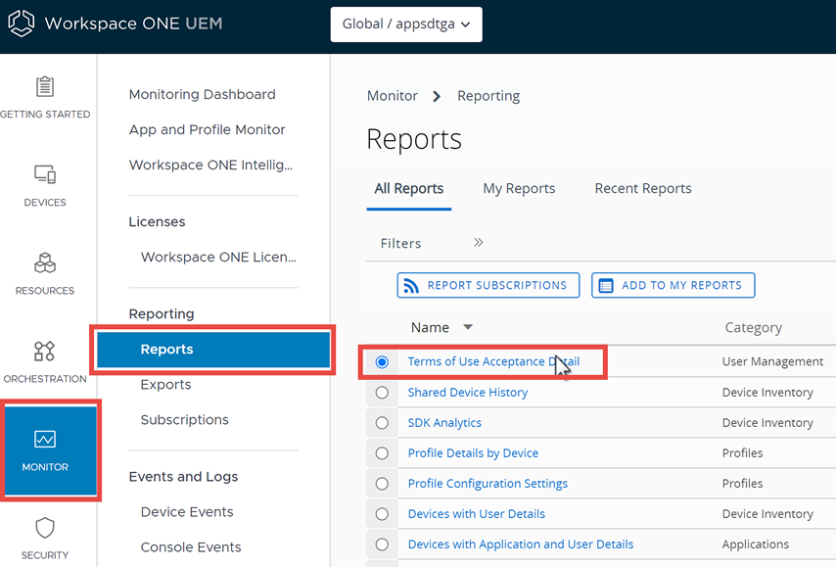Open Profile Details by Device report
This screenshot has height=567, width=836.
click(x=473, y=453)
